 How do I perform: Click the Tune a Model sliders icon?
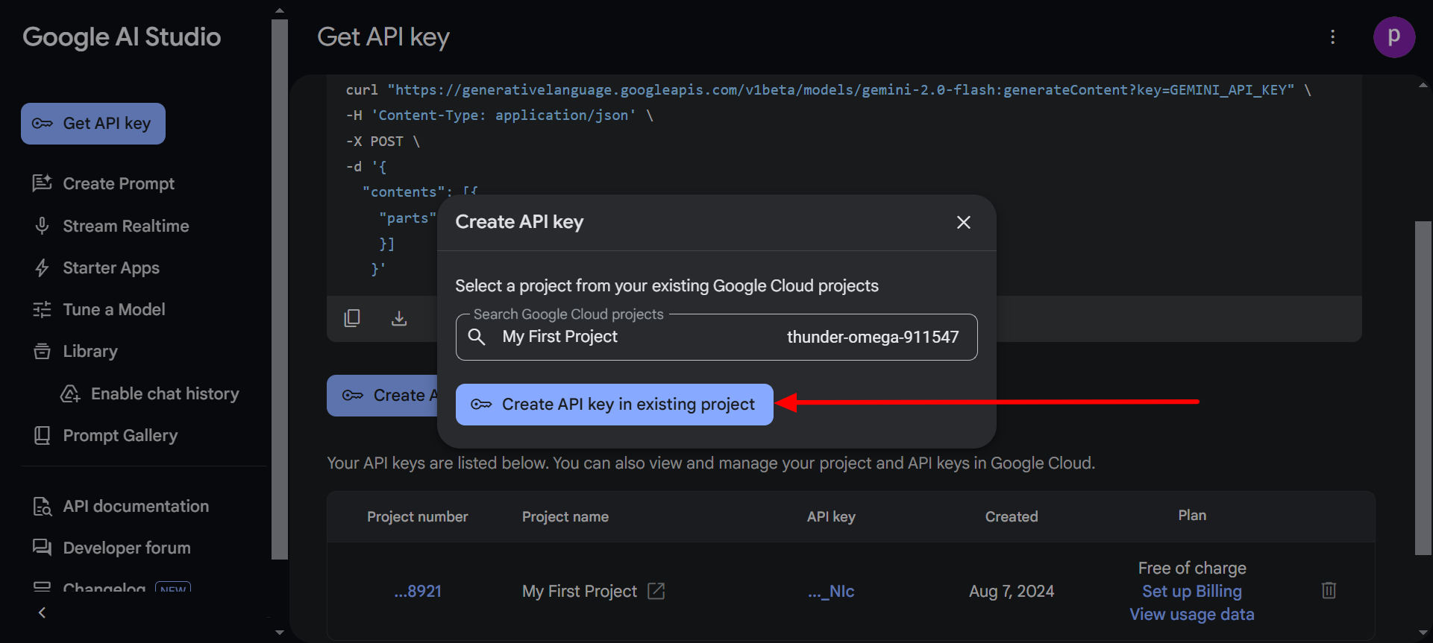tap(43, 309)
